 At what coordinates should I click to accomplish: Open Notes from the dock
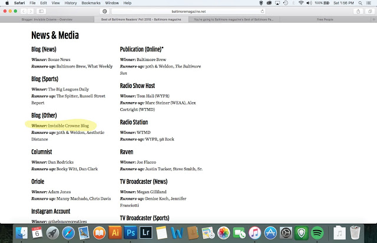161,232
